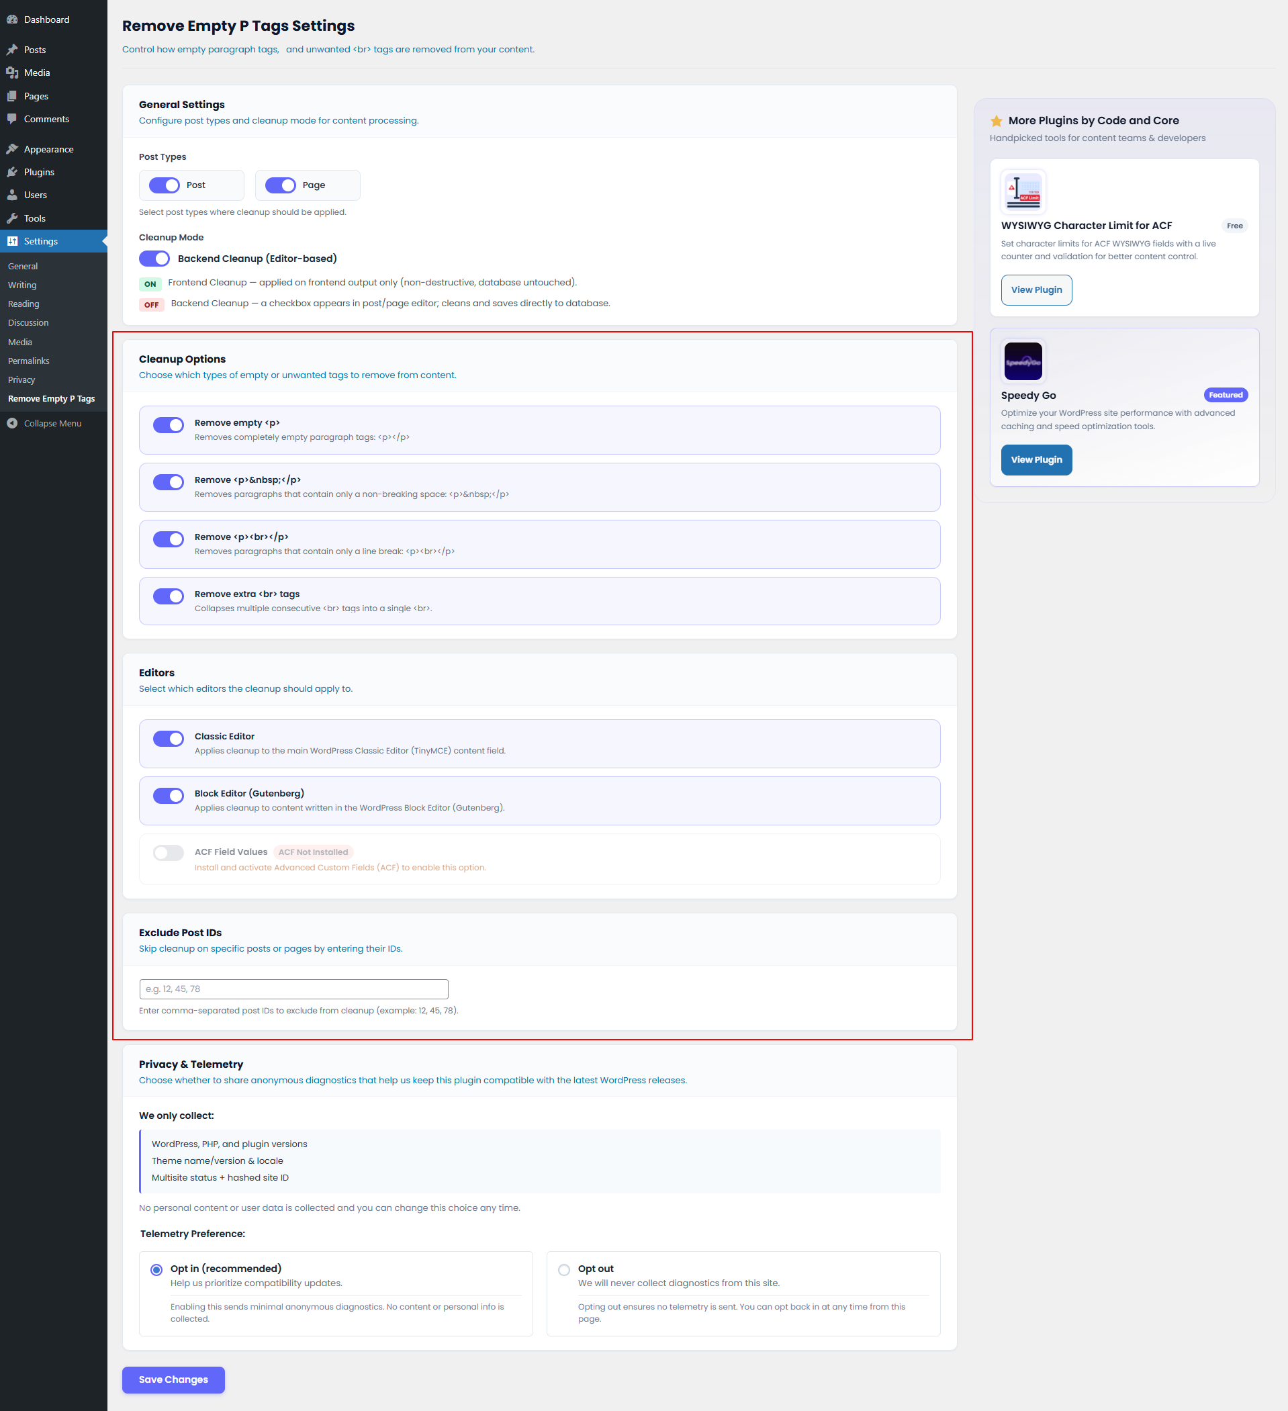1288x1411 pixels.
Task: Open the Comments menu
Action: coord(54,119)
